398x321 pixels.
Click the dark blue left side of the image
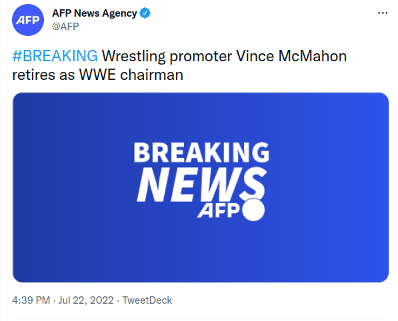(x=51, y=187)
